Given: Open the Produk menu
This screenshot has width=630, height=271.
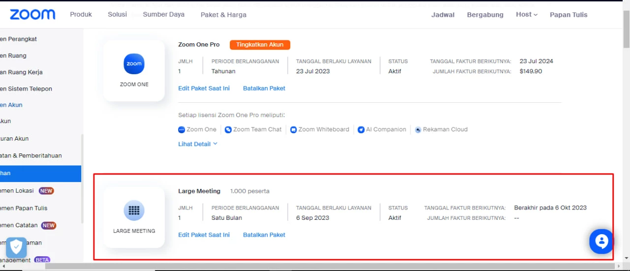Looking at the screenshot, I should (81, 14).
